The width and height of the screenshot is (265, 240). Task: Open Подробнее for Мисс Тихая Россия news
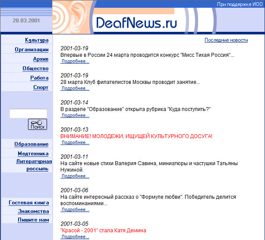coord(75,62)
